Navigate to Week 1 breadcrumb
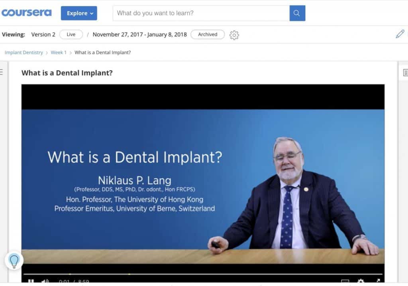 click(x=59, y=53)
